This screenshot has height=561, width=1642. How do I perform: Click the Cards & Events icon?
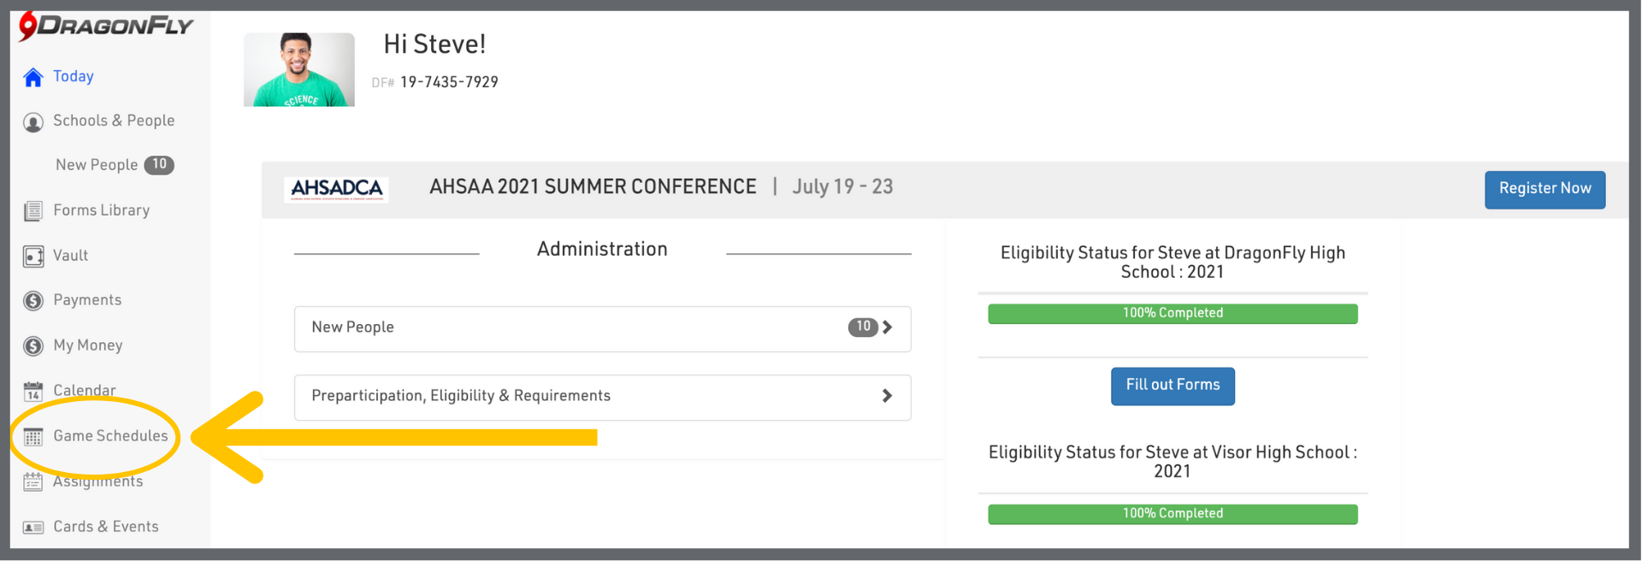point(33,527)
